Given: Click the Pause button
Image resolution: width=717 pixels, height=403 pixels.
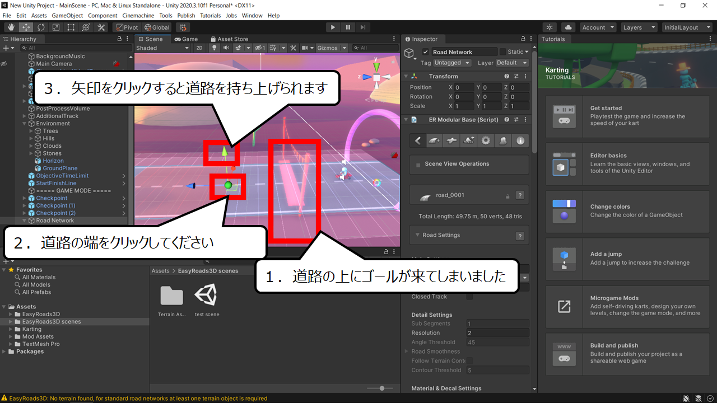Looking at the screenshot, I should 348,27.
